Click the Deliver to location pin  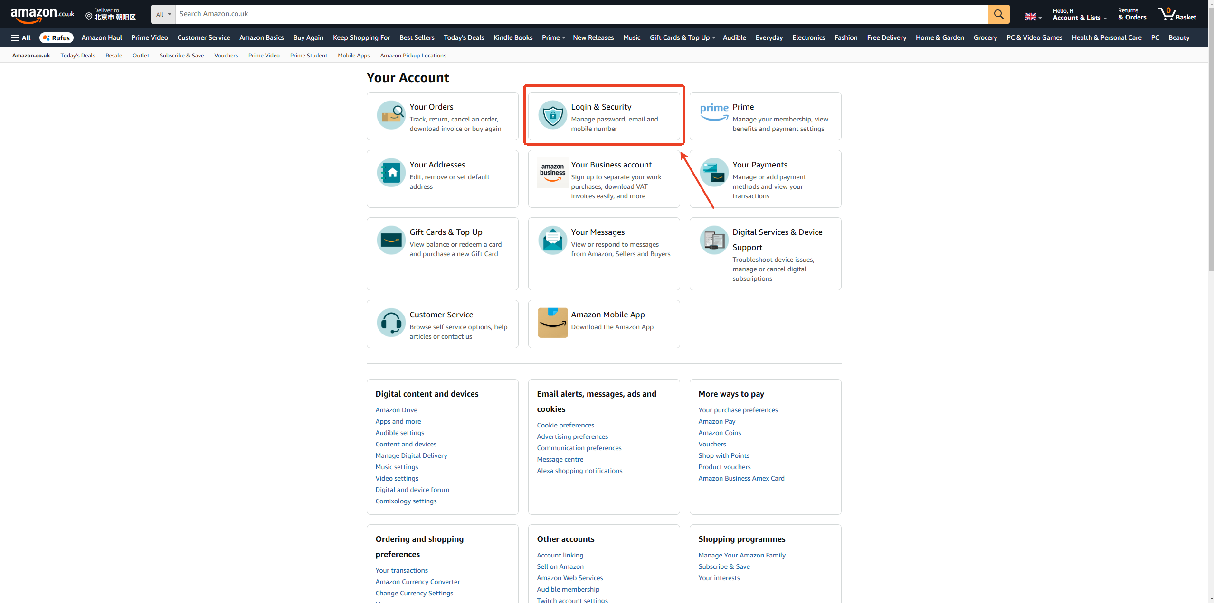[89, 17]
